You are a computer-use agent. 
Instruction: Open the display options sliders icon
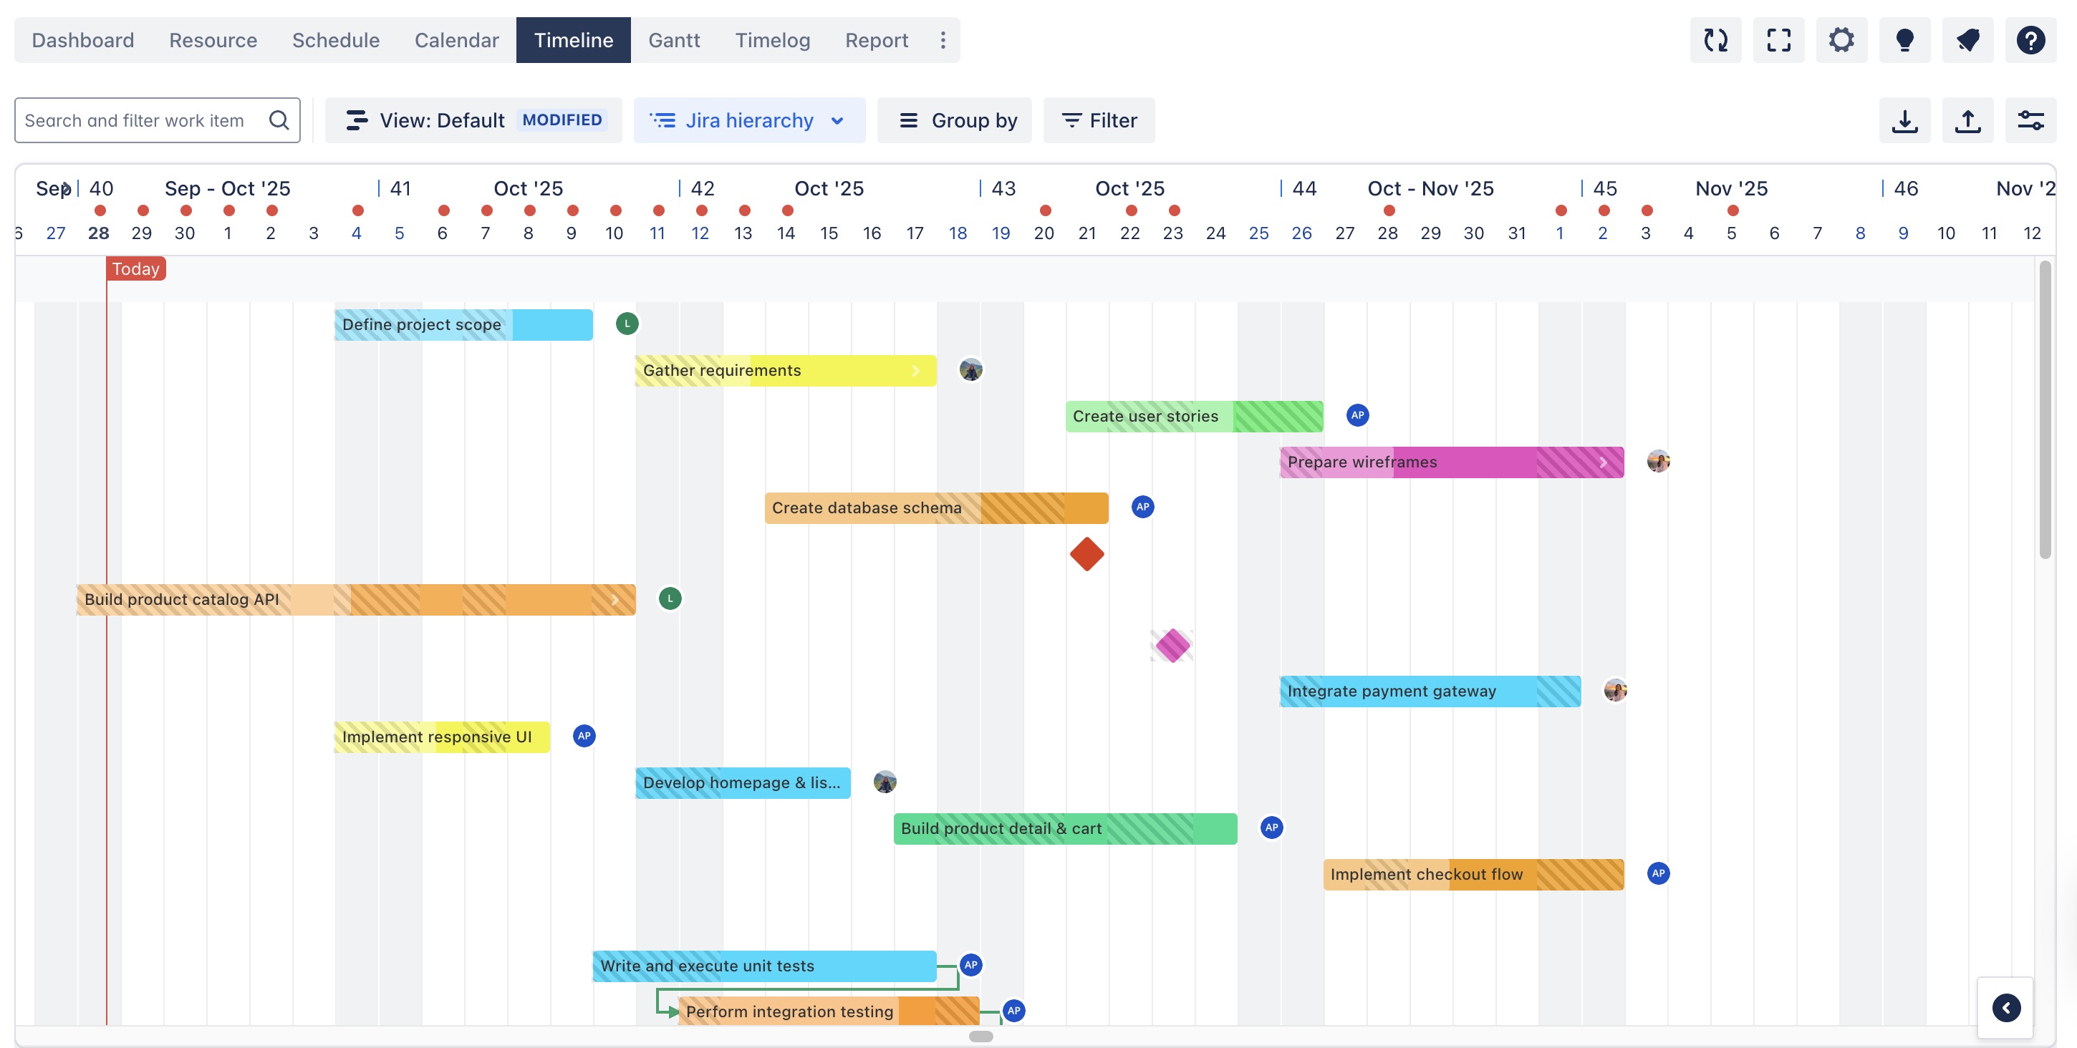[2030, 121]
